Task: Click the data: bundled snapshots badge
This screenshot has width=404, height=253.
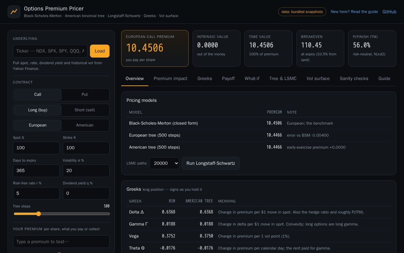Action: tap(302, 12)
